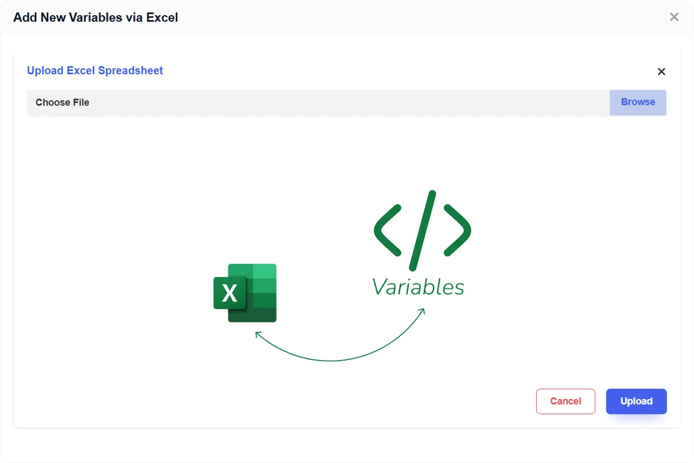Close the Upload Excel Spreadsheet panel
Image resolution: width=694 pixels, height=463 pixels.
pyautogui.click(x=661, y=72)
